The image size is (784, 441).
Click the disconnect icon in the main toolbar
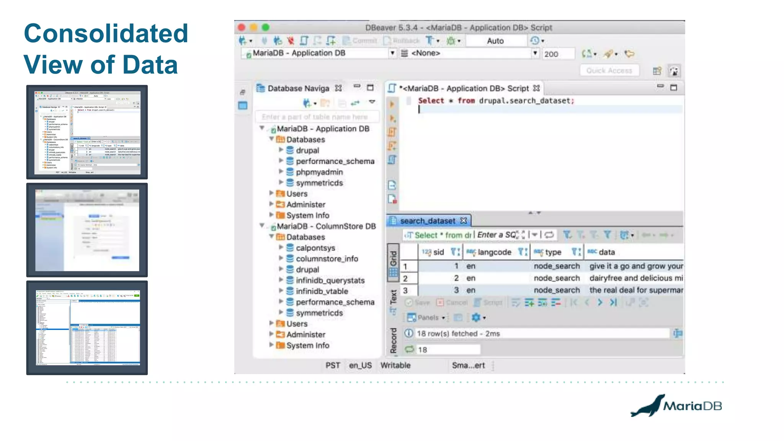tap(291, 41)
